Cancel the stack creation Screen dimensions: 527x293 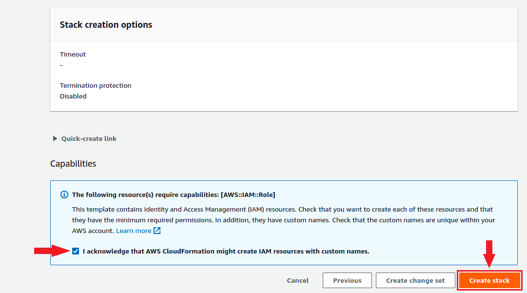tap(297, 280)
